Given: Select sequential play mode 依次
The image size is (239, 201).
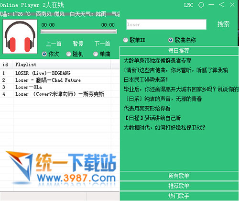Looking at the screenshot, I should point(50,54).
